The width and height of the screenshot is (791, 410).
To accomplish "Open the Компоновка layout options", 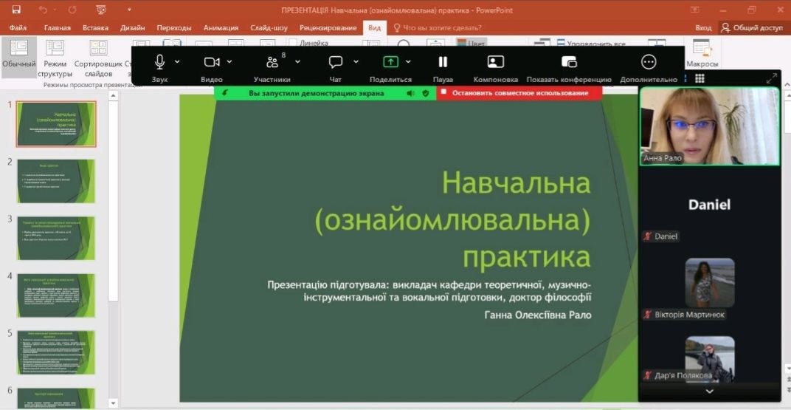I will (496, 62).
